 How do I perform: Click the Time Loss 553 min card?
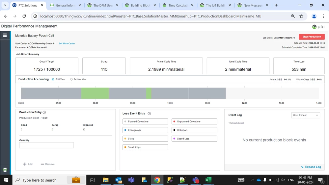point(299,66)
